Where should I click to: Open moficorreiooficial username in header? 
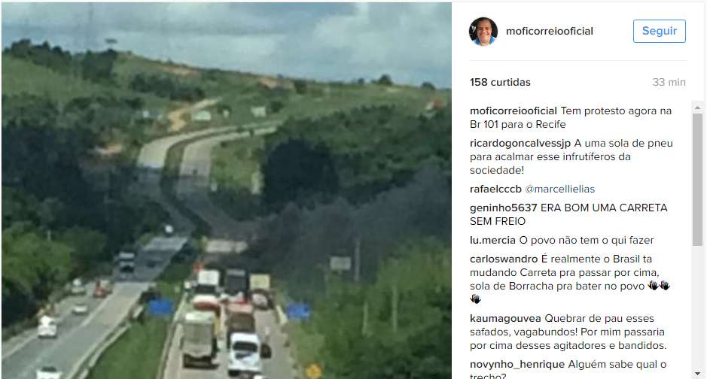tap(549, 31)
